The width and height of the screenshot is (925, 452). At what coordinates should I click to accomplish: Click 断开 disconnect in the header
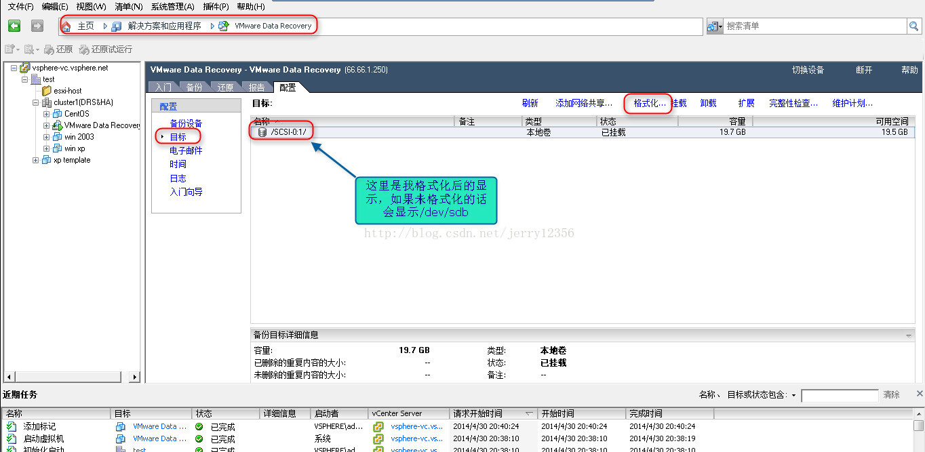tap(864, 70)
